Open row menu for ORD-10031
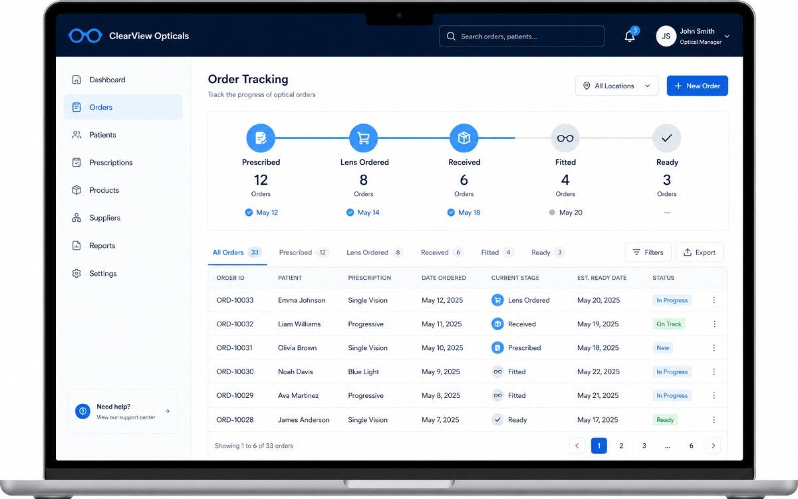 coord(714,348)
